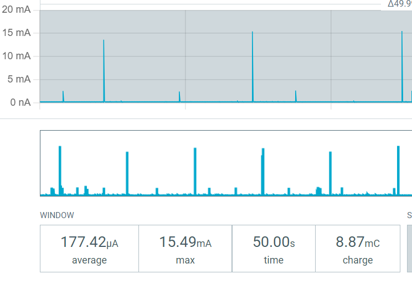The width and height of the screenshot is (412, 284).
Task: Click the 0 nA y-axis label
Action: click(x=20, y=102)
